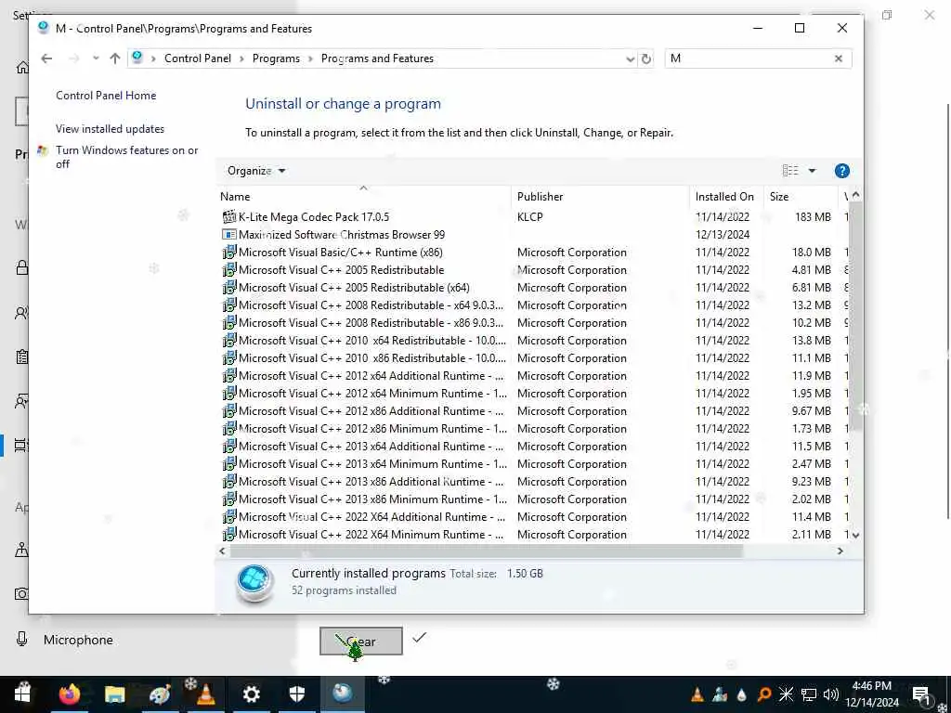Click the vertical scrollbar of program list
This screenshot has height=713, width=951.
pyautogui.click(x=855, y=316)
